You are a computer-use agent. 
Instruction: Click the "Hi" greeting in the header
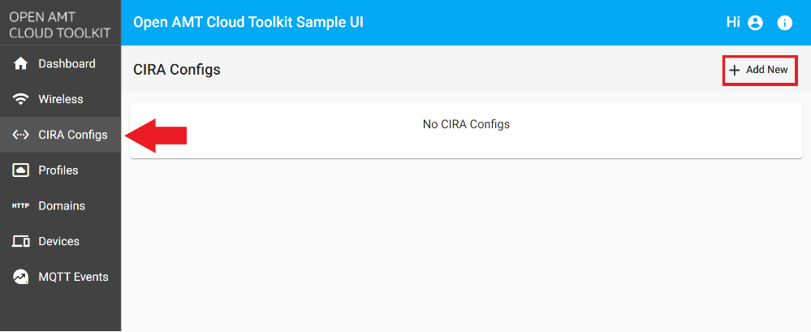tap(733, 23)
